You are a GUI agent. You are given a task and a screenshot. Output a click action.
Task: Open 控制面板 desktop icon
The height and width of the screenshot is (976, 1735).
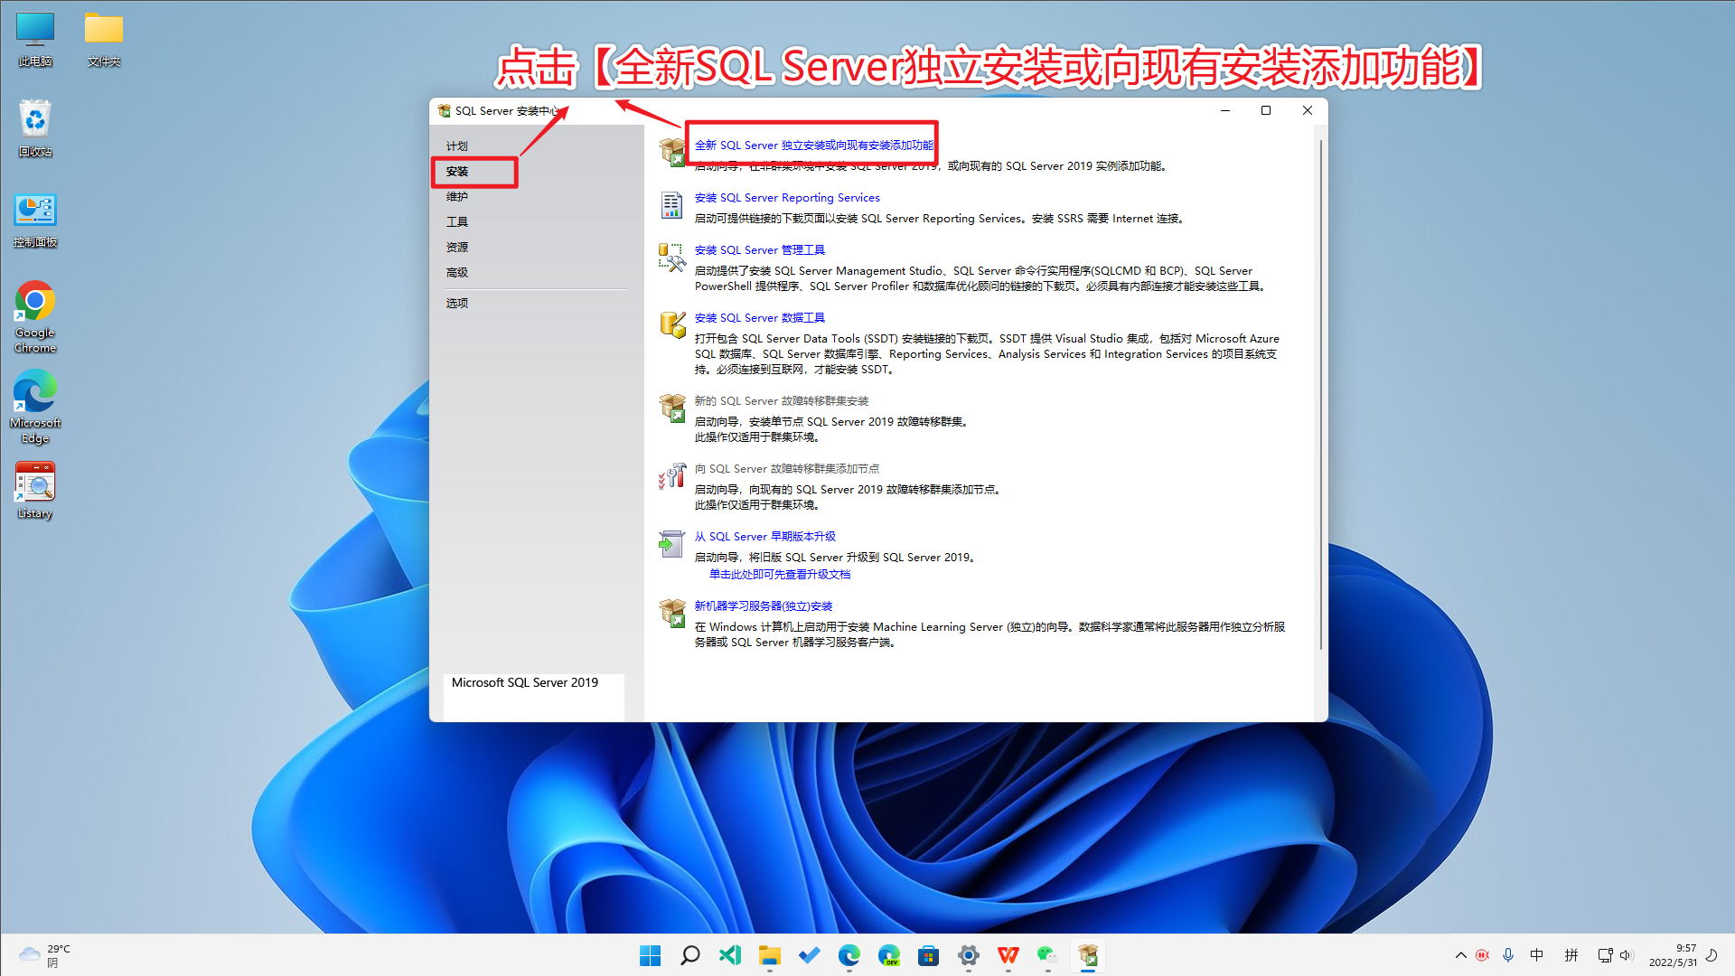(x=35, y=220)
